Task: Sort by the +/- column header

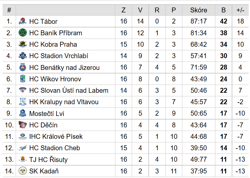Action: coord(241,10)
